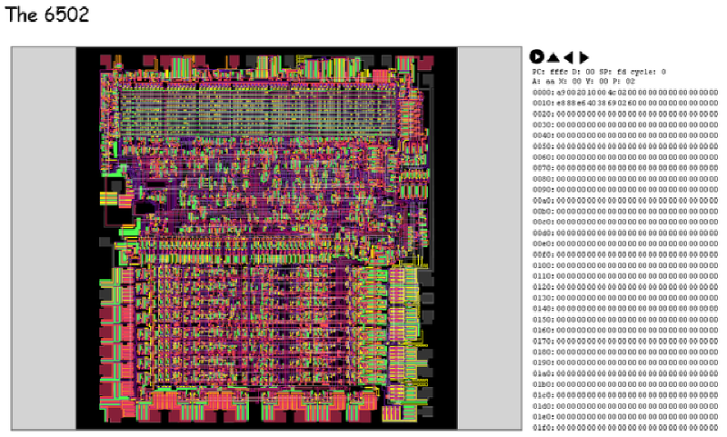The image size is (727, 437).
Task: Click the gray panel left of chip
Action: pyautogui.click(x=43, y=238)
